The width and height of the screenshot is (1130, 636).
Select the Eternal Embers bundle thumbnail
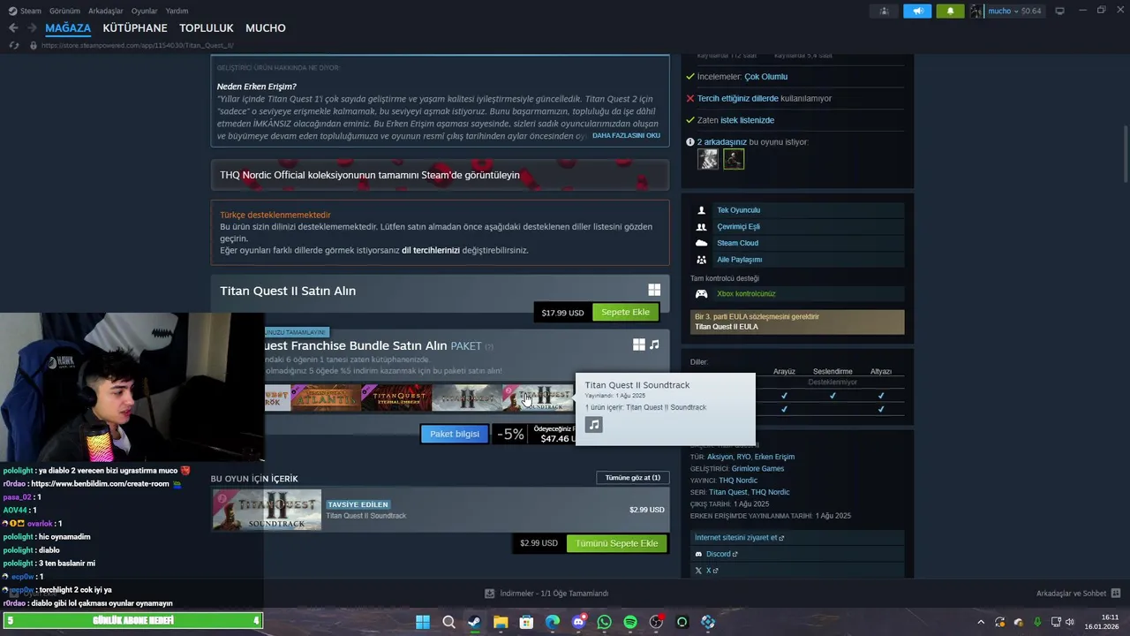click(x=396, y=398)
